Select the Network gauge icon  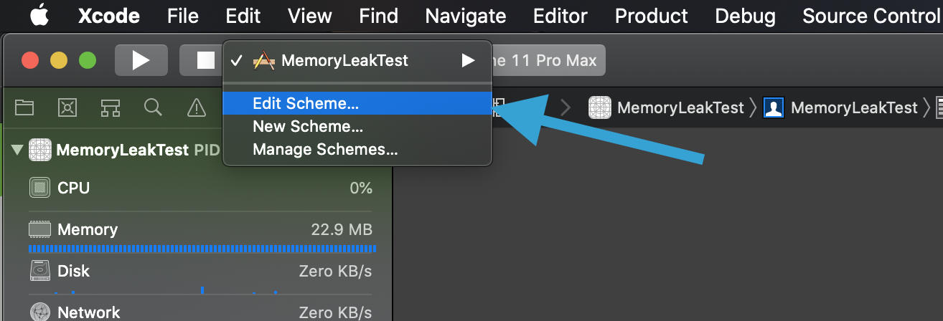pos(39,312)
